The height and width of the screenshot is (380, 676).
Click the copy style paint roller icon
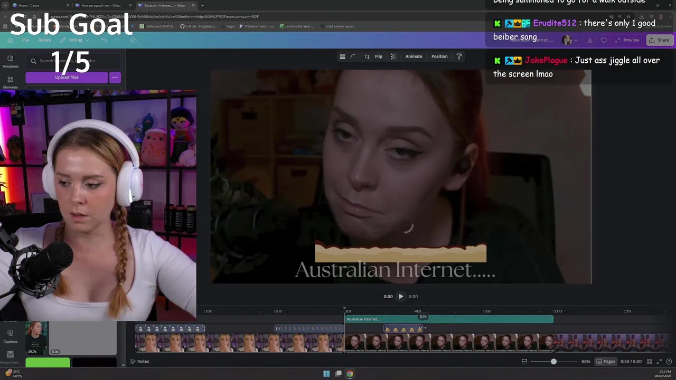click(459, 56)
